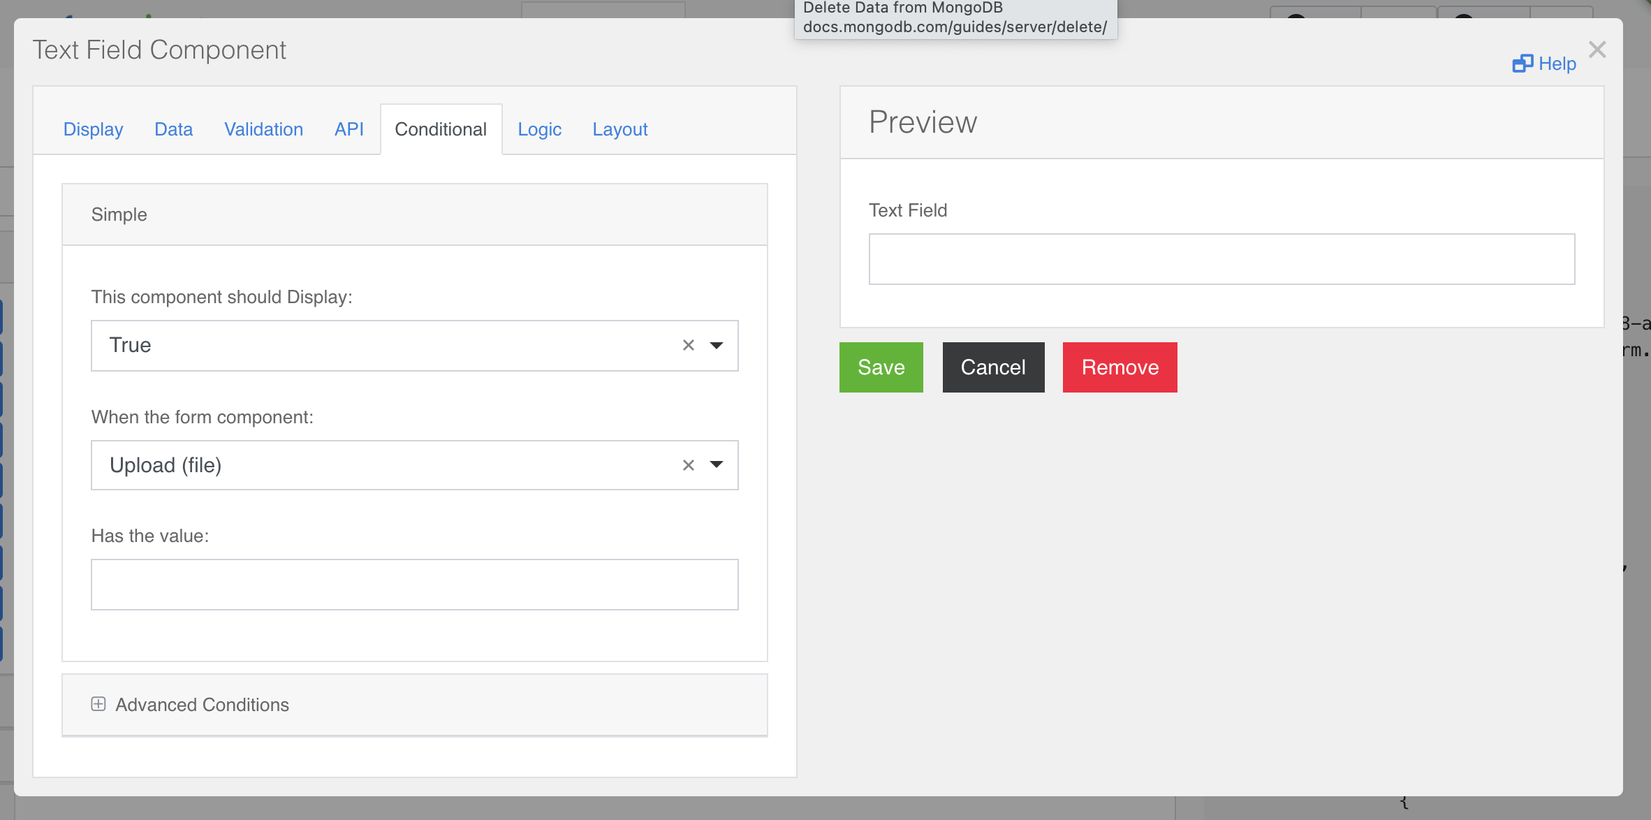
Task: Switch to the Validation tab
Action: pos(263,129)
